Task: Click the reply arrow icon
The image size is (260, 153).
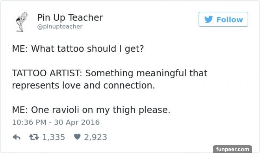Action: pyautogui.click(x=17, y=137)
